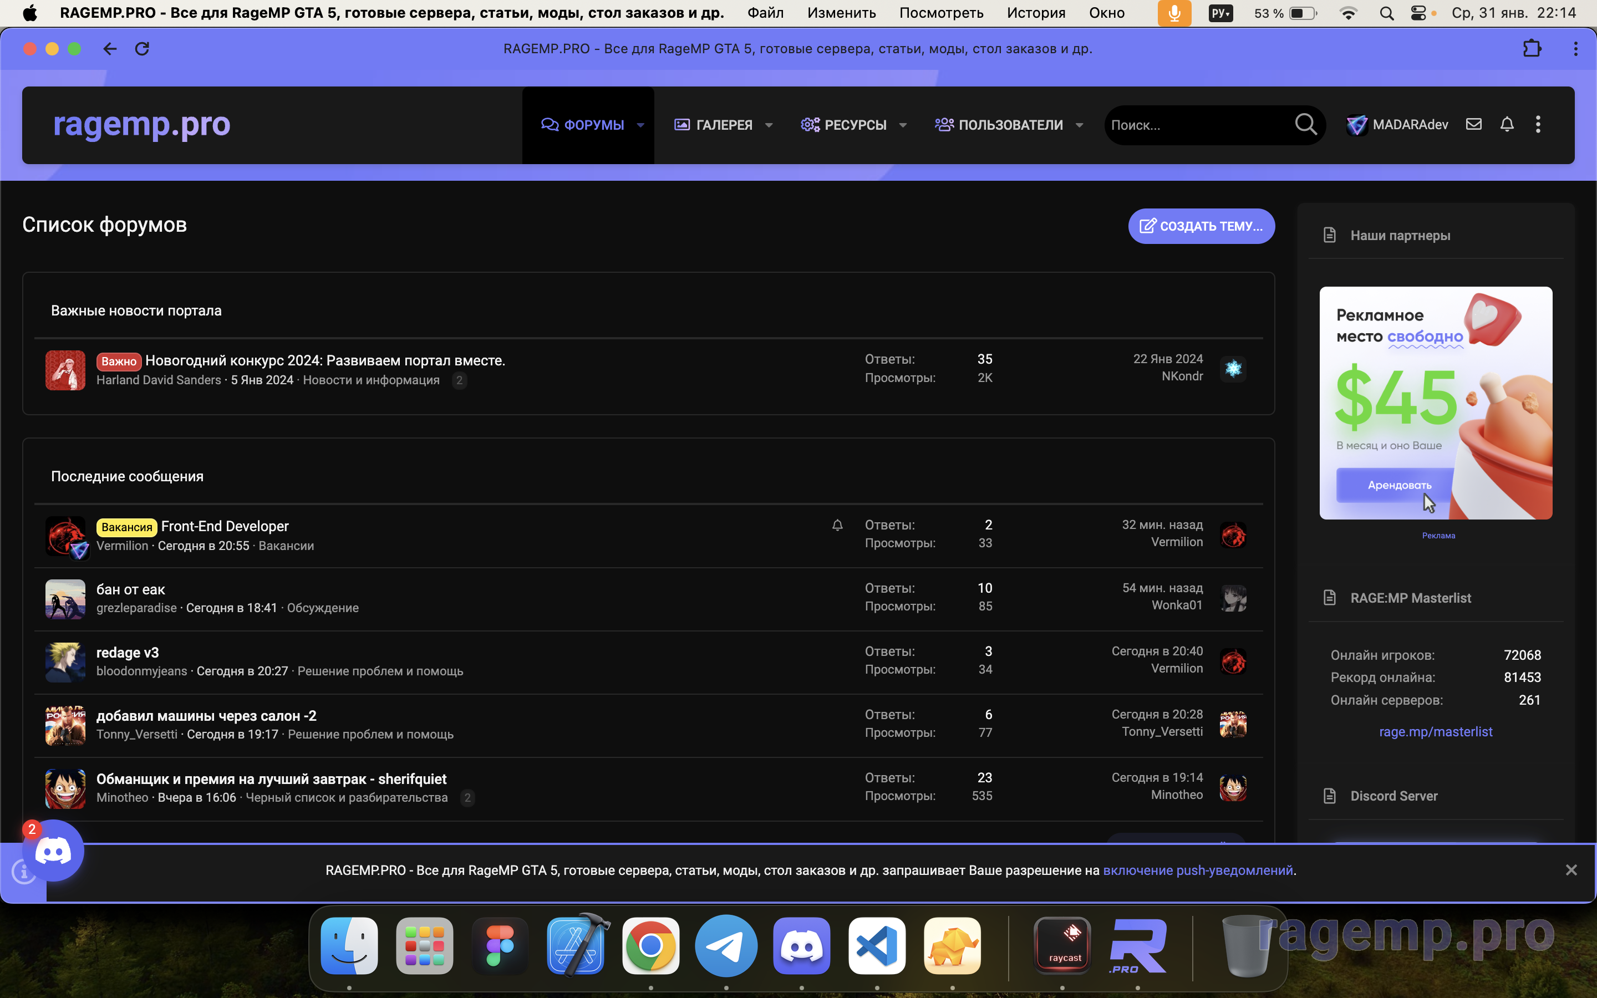Expand the Пользователи dropdown arrow
This screenshot has width=1597, height=998.
pos(1080,125)
